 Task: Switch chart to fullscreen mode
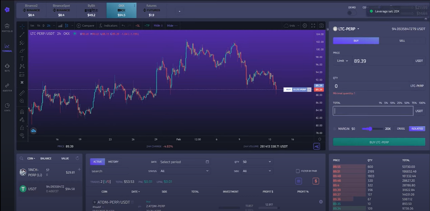tap(313, 25)
